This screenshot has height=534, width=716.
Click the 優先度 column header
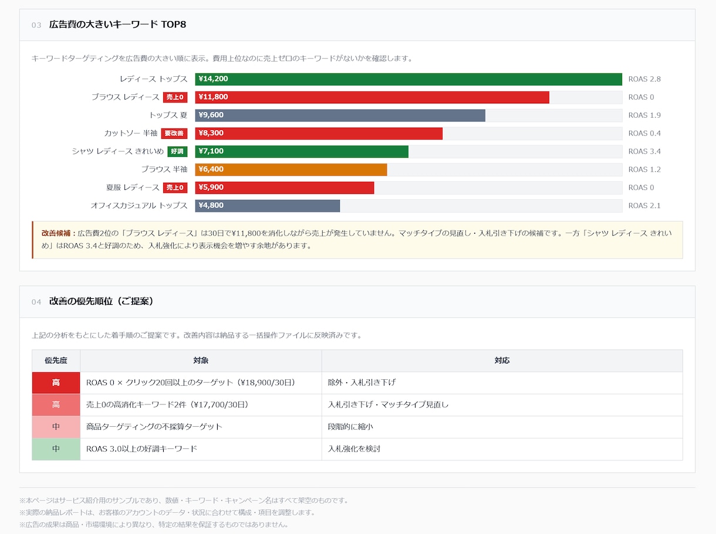(x=56, y=361)
